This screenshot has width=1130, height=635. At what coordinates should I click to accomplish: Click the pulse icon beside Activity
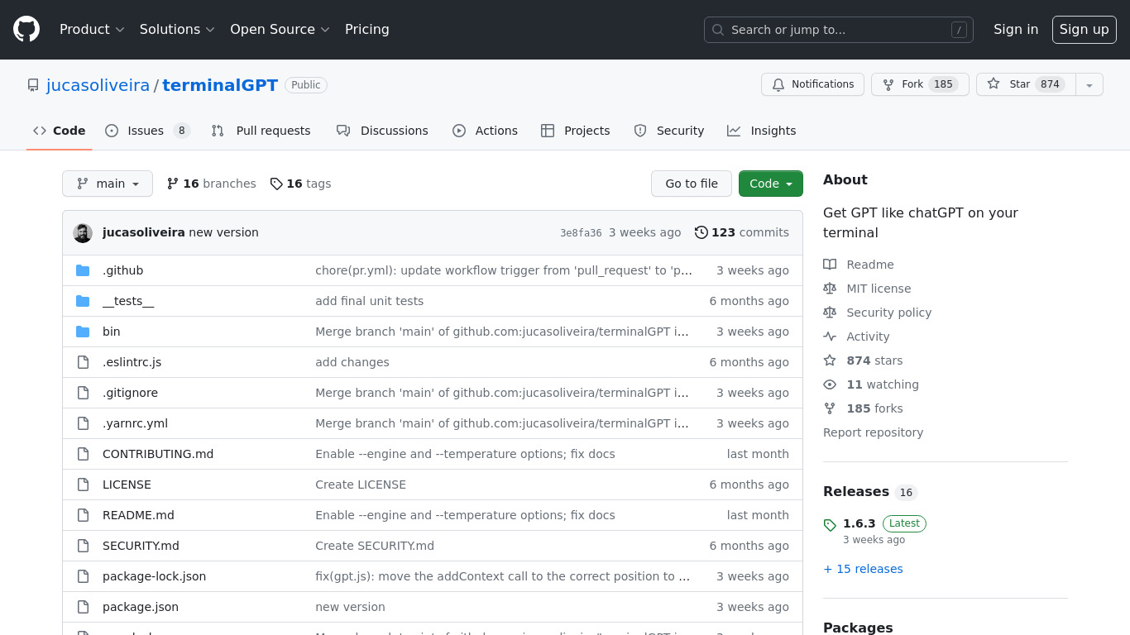(830, 337)
